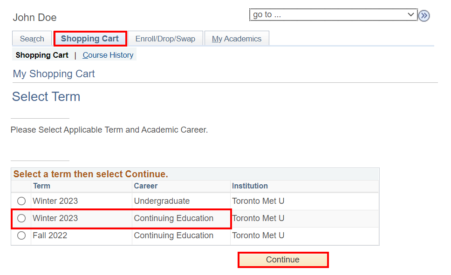The image size is (451, 275).
Task: Open the Enroll/Drop/Swap tab
Action: [x=165, y=39]
